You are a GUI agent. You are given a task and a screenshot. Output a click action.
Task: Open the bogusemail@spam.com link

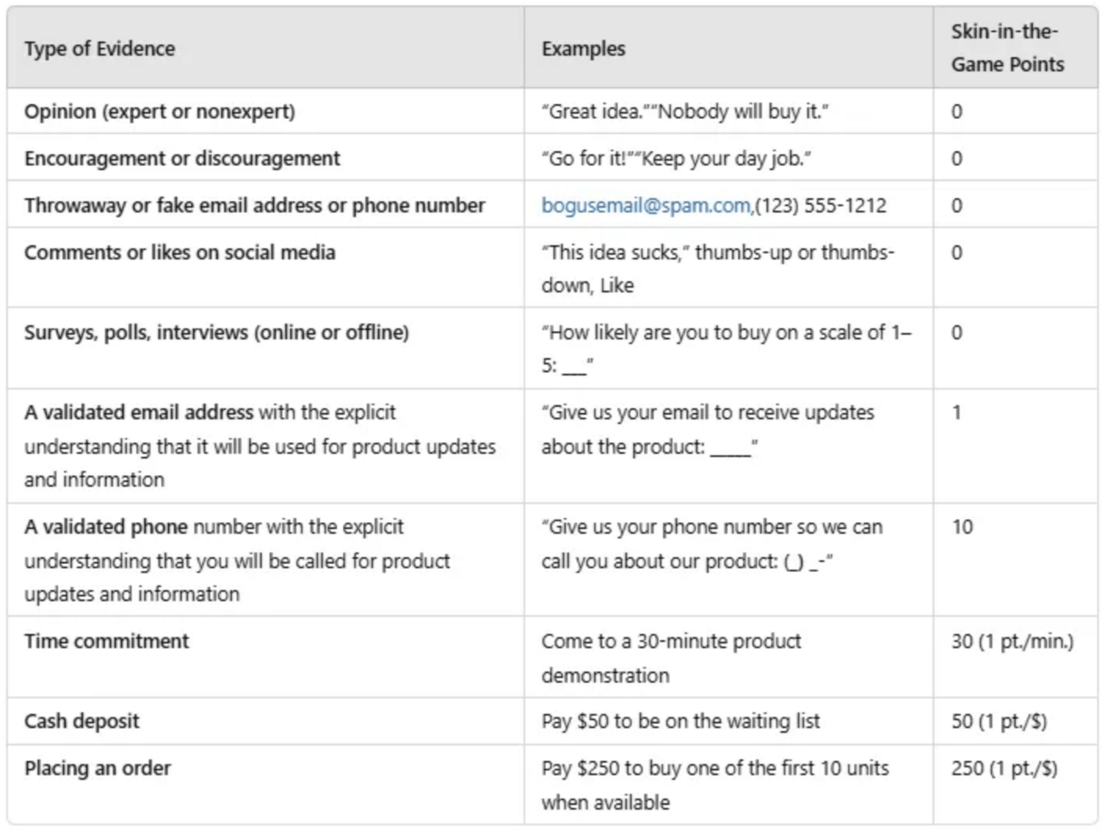tap(646, 206)
